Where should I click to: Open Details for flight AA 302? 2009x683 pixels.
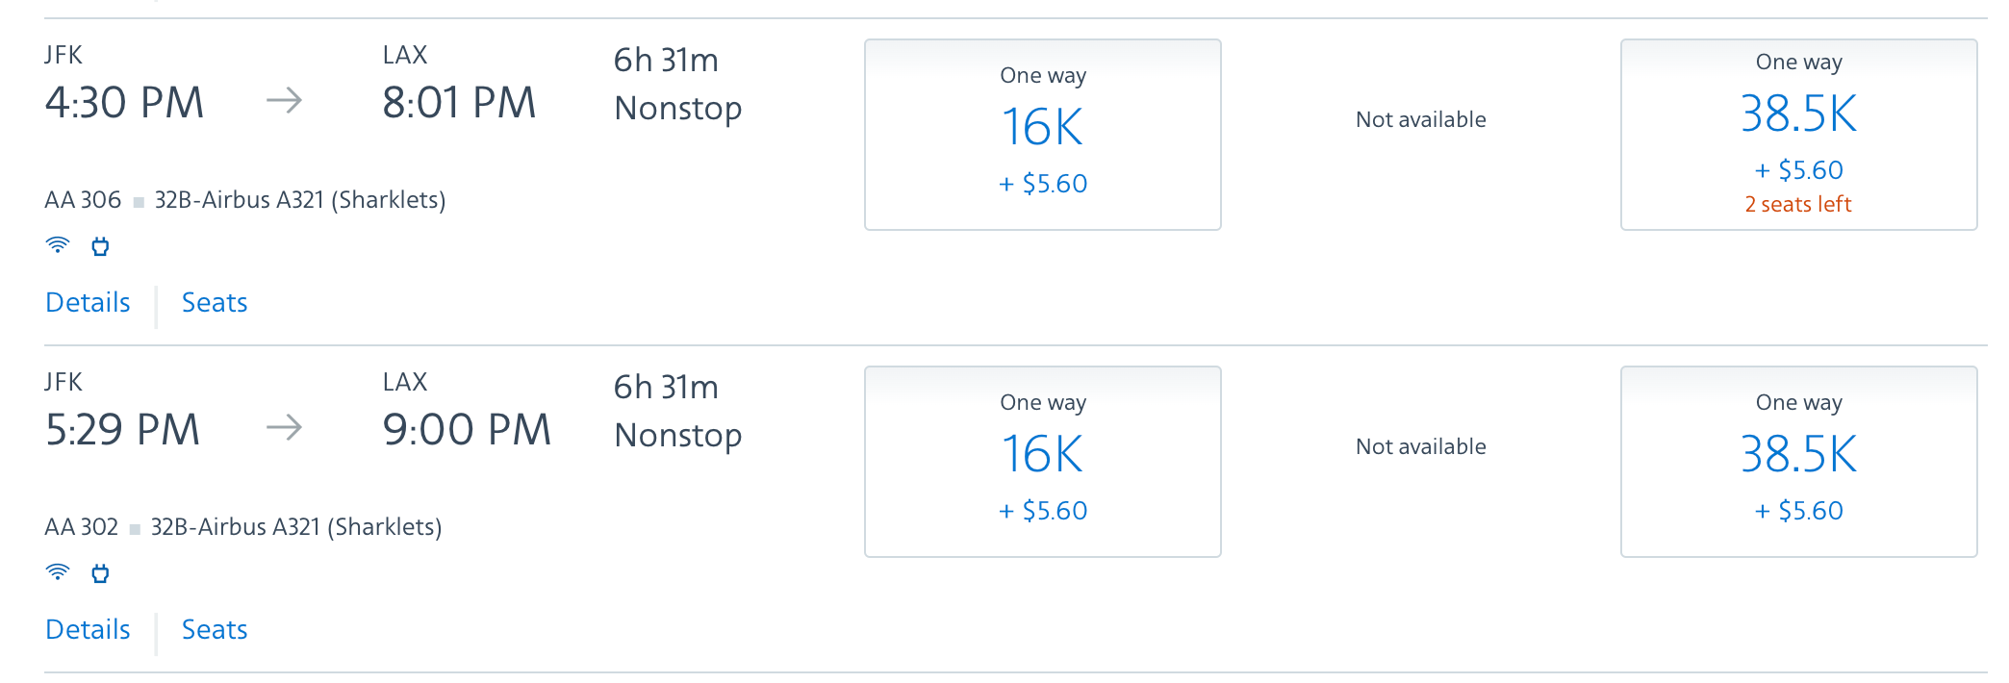(88, 629)
